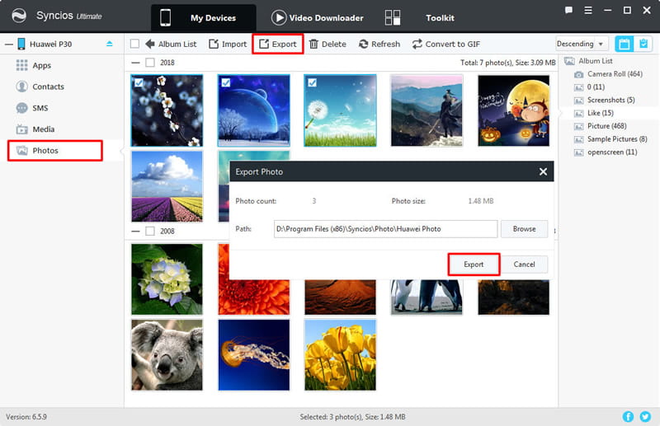Click the export path input field

click(x=385, y=229)
